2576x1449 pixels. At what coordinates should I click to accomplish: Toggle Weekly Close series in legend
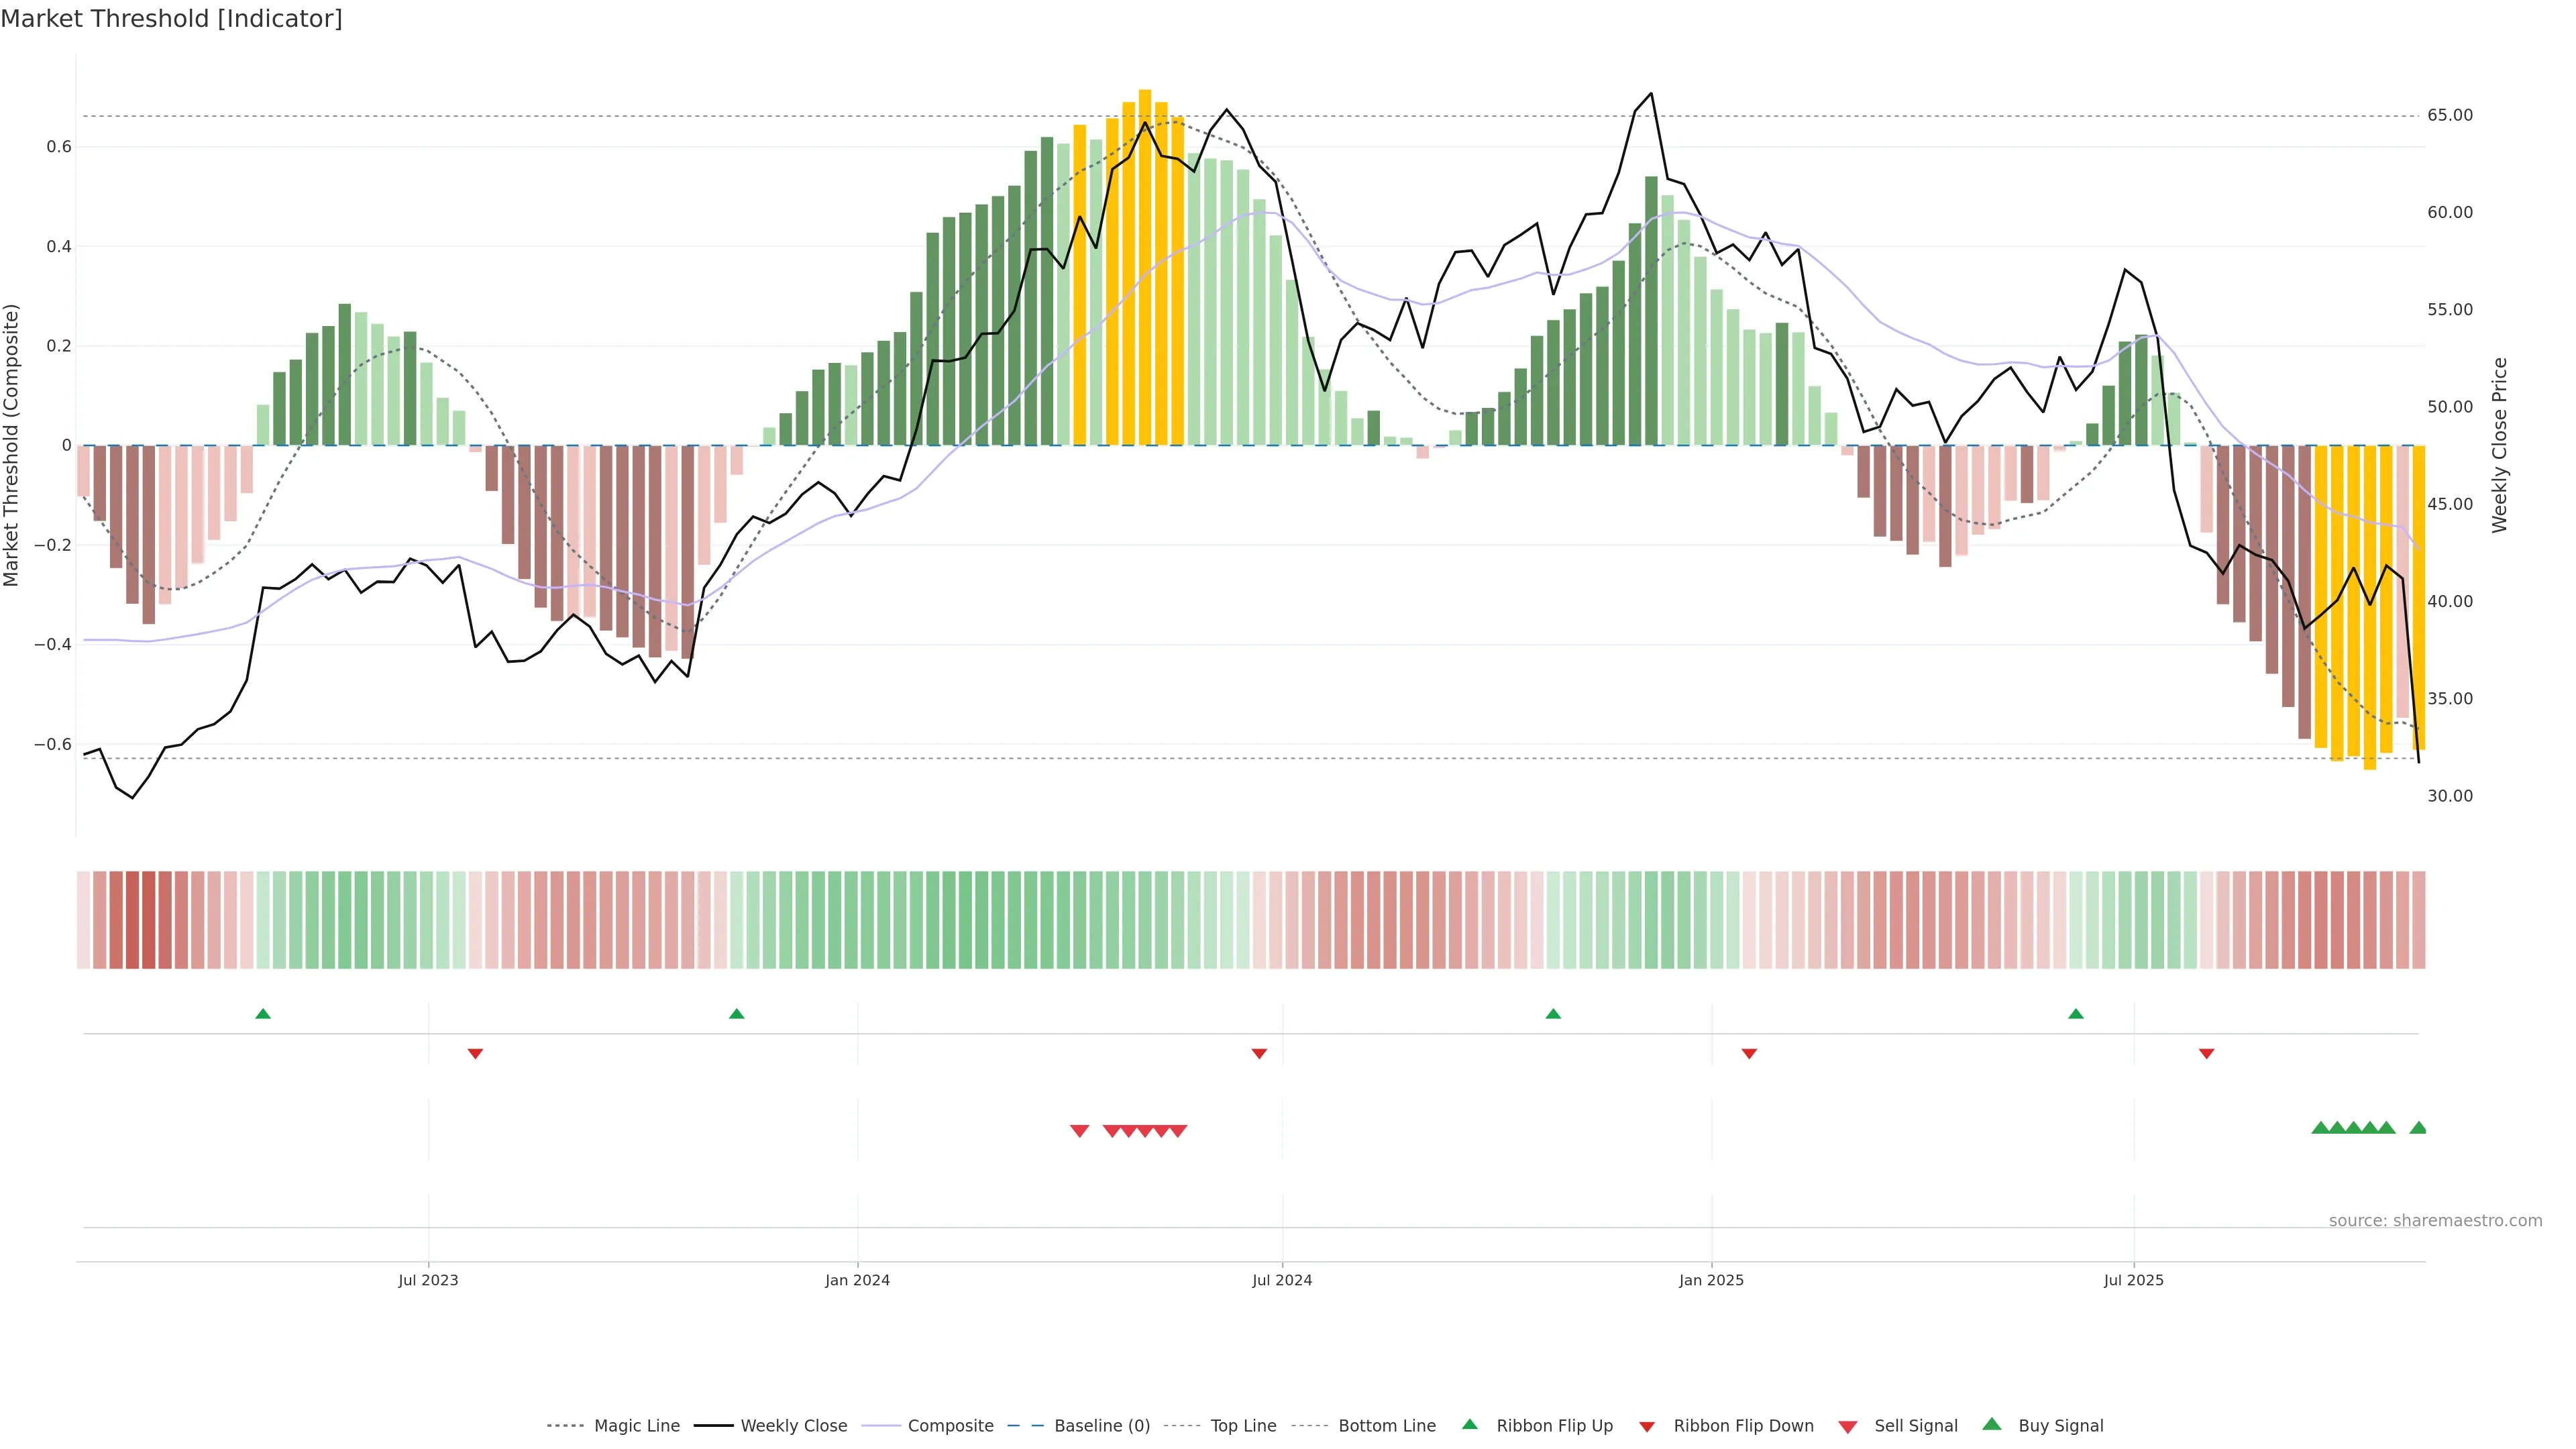click(x=793, y=1426)
